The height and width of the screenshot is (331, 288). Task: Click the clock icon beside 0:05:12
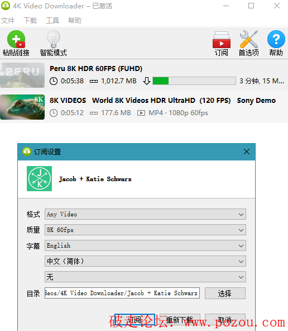(x=54, y=113)
